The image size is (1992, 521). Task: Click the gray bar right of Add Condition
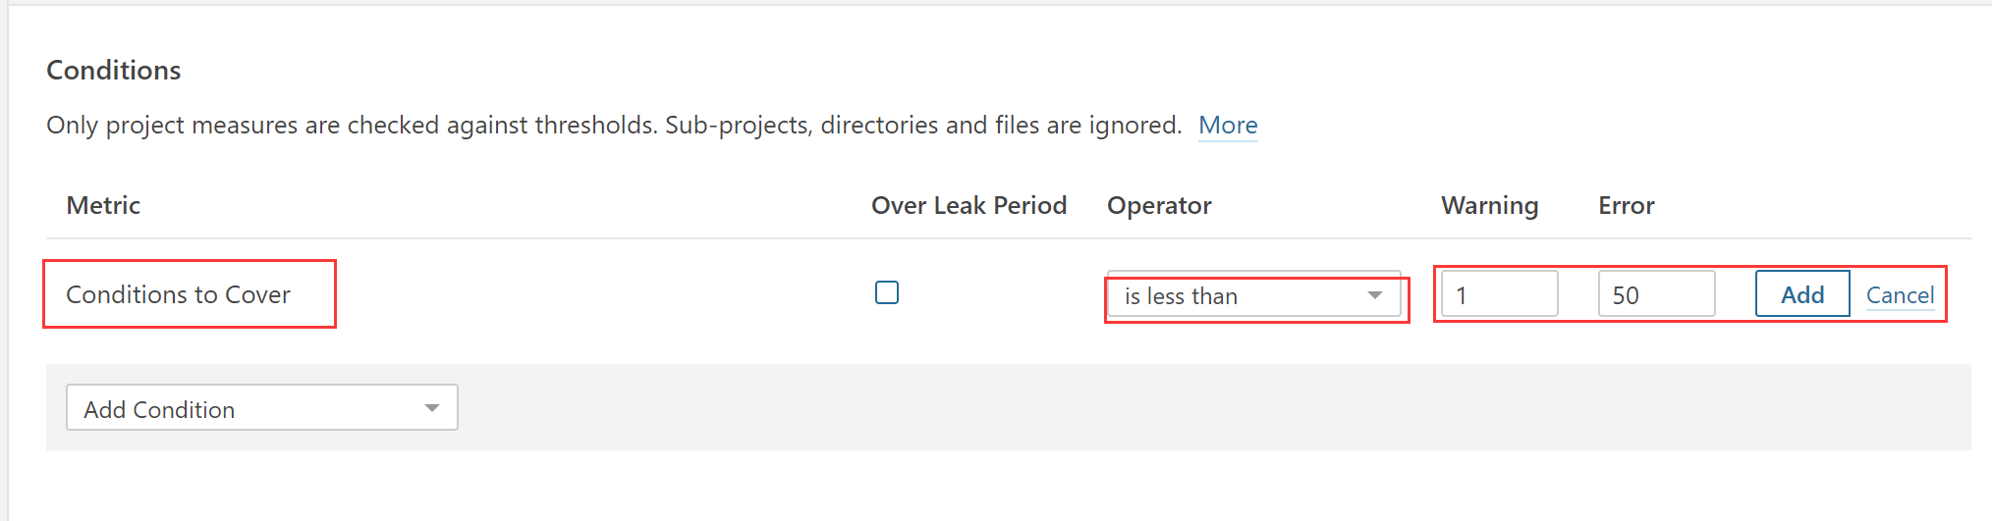[1179, 408]
